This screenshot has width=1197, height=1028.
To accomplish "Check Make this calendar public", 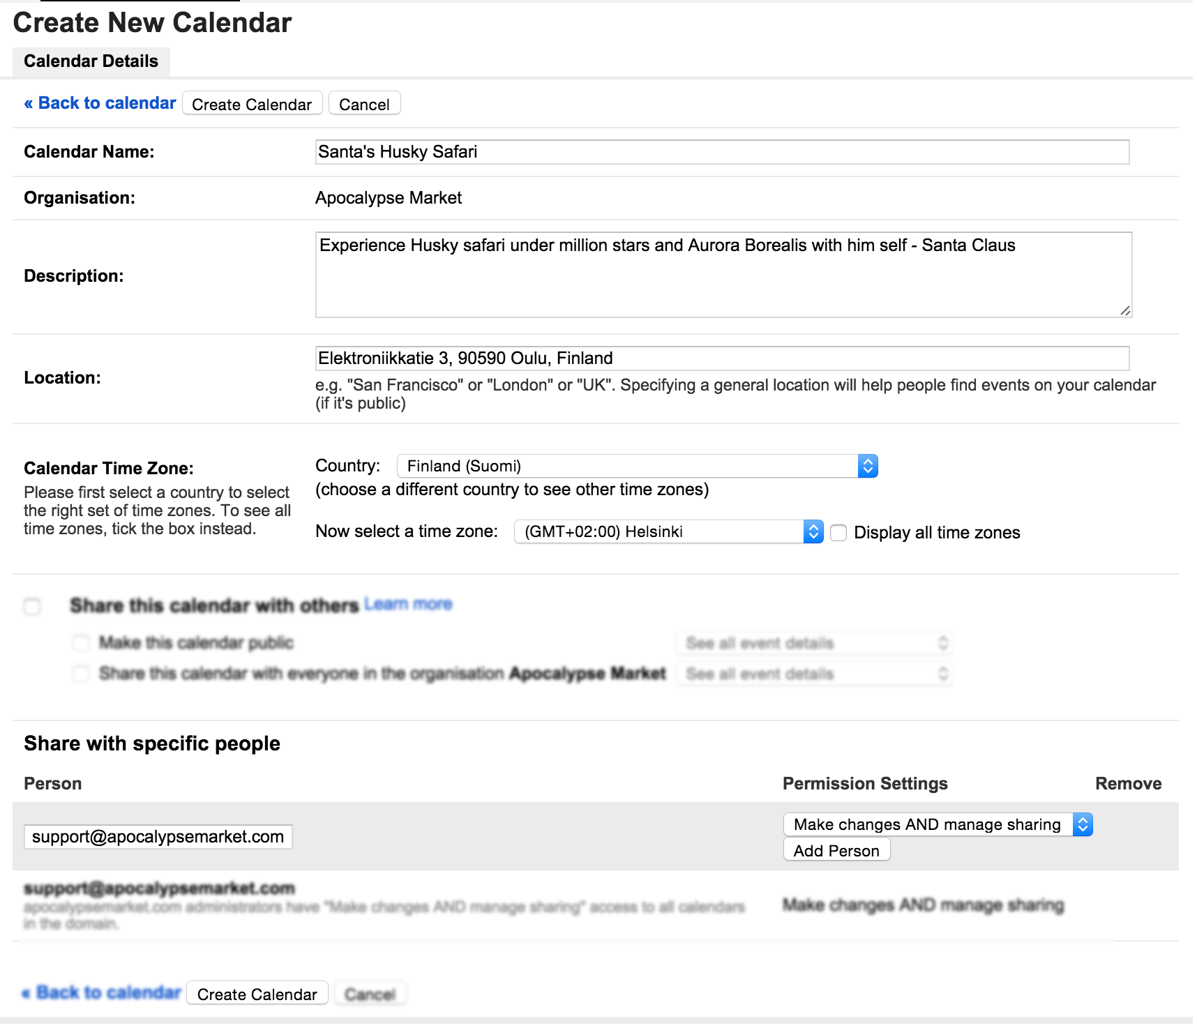I will (x=81, y=642).
